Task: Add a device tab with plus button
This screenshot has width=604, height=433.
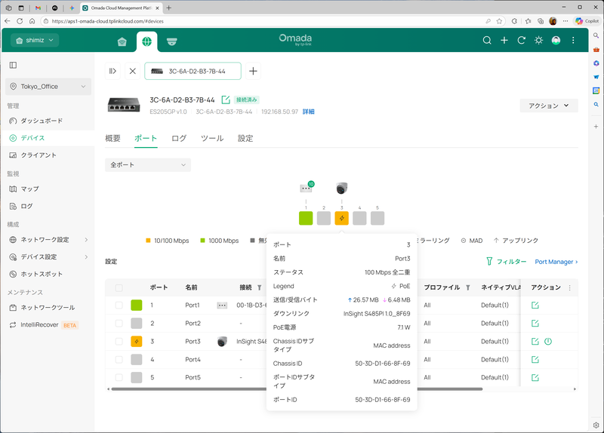Action: point(253,71)
